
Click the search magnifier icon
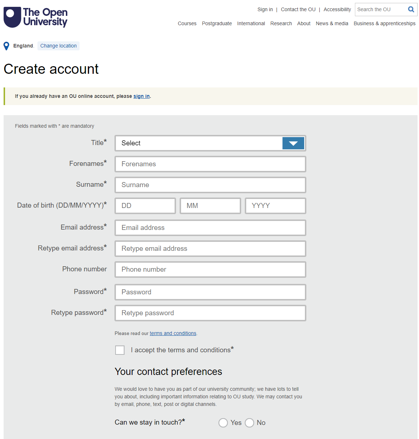(x=411, y=9)
